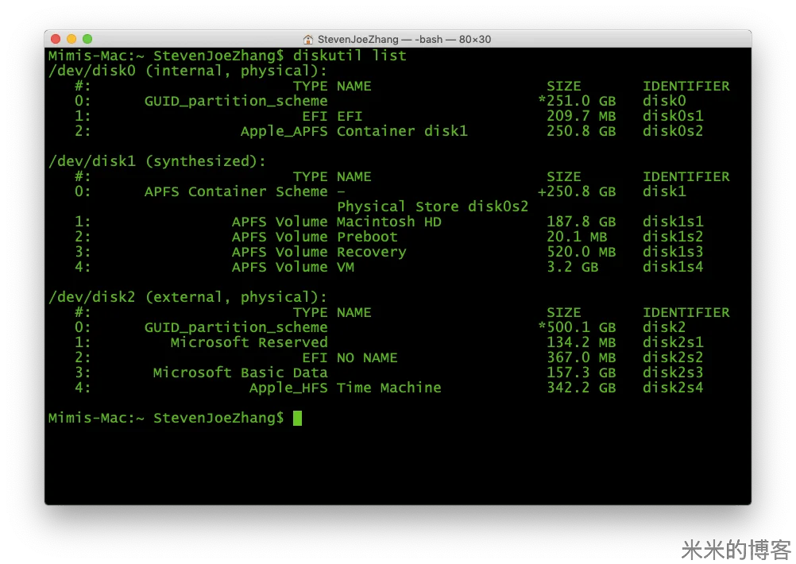Image resolution: width=796 pixels, height=564 pixels.
Task: Click the volume name "Recovery"
Action: pyautogui.click(x=372, y=252)
